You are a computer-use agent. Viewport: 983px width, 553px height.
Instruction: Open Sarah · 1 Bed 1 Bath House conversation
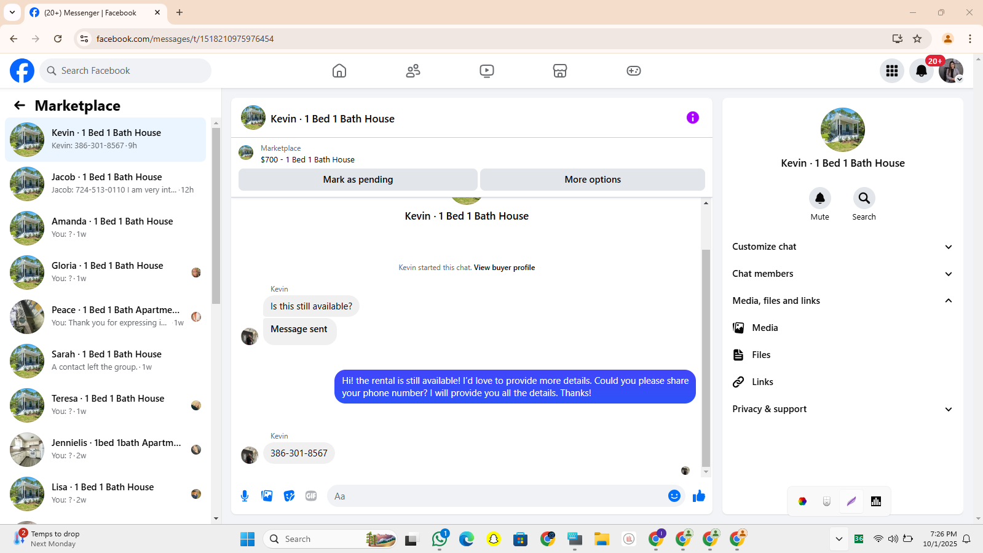[x=106, y=361]
